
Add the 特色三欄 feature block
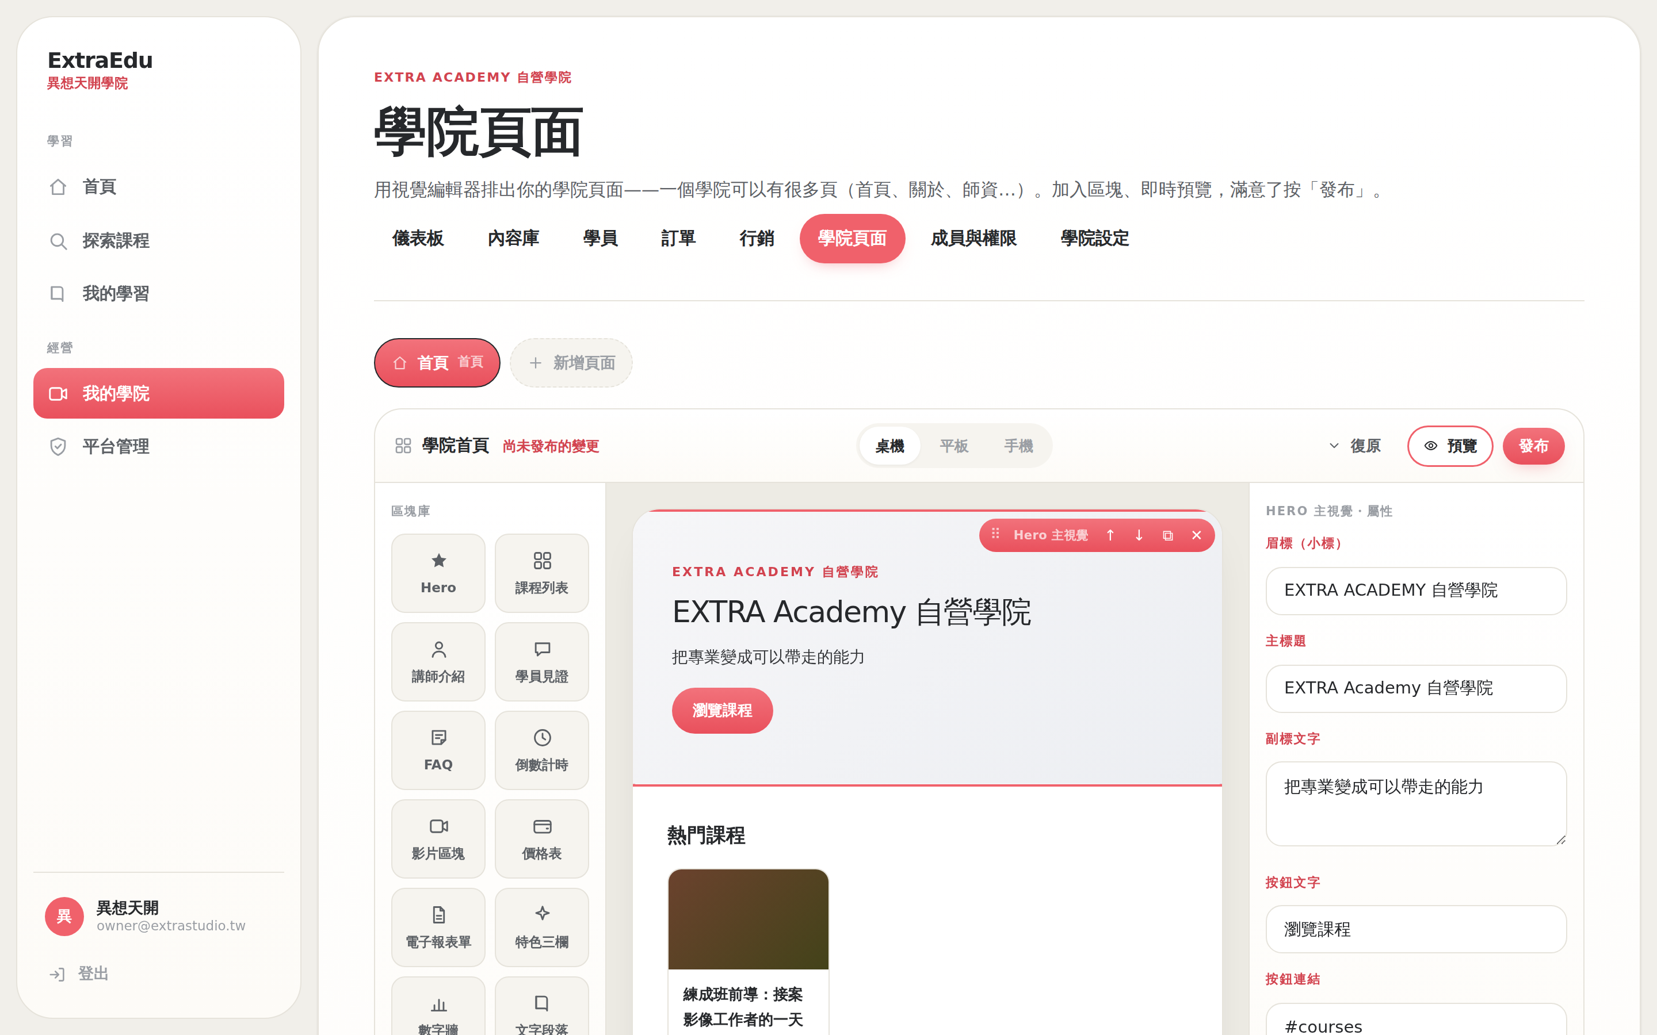[x=541, y=927]
